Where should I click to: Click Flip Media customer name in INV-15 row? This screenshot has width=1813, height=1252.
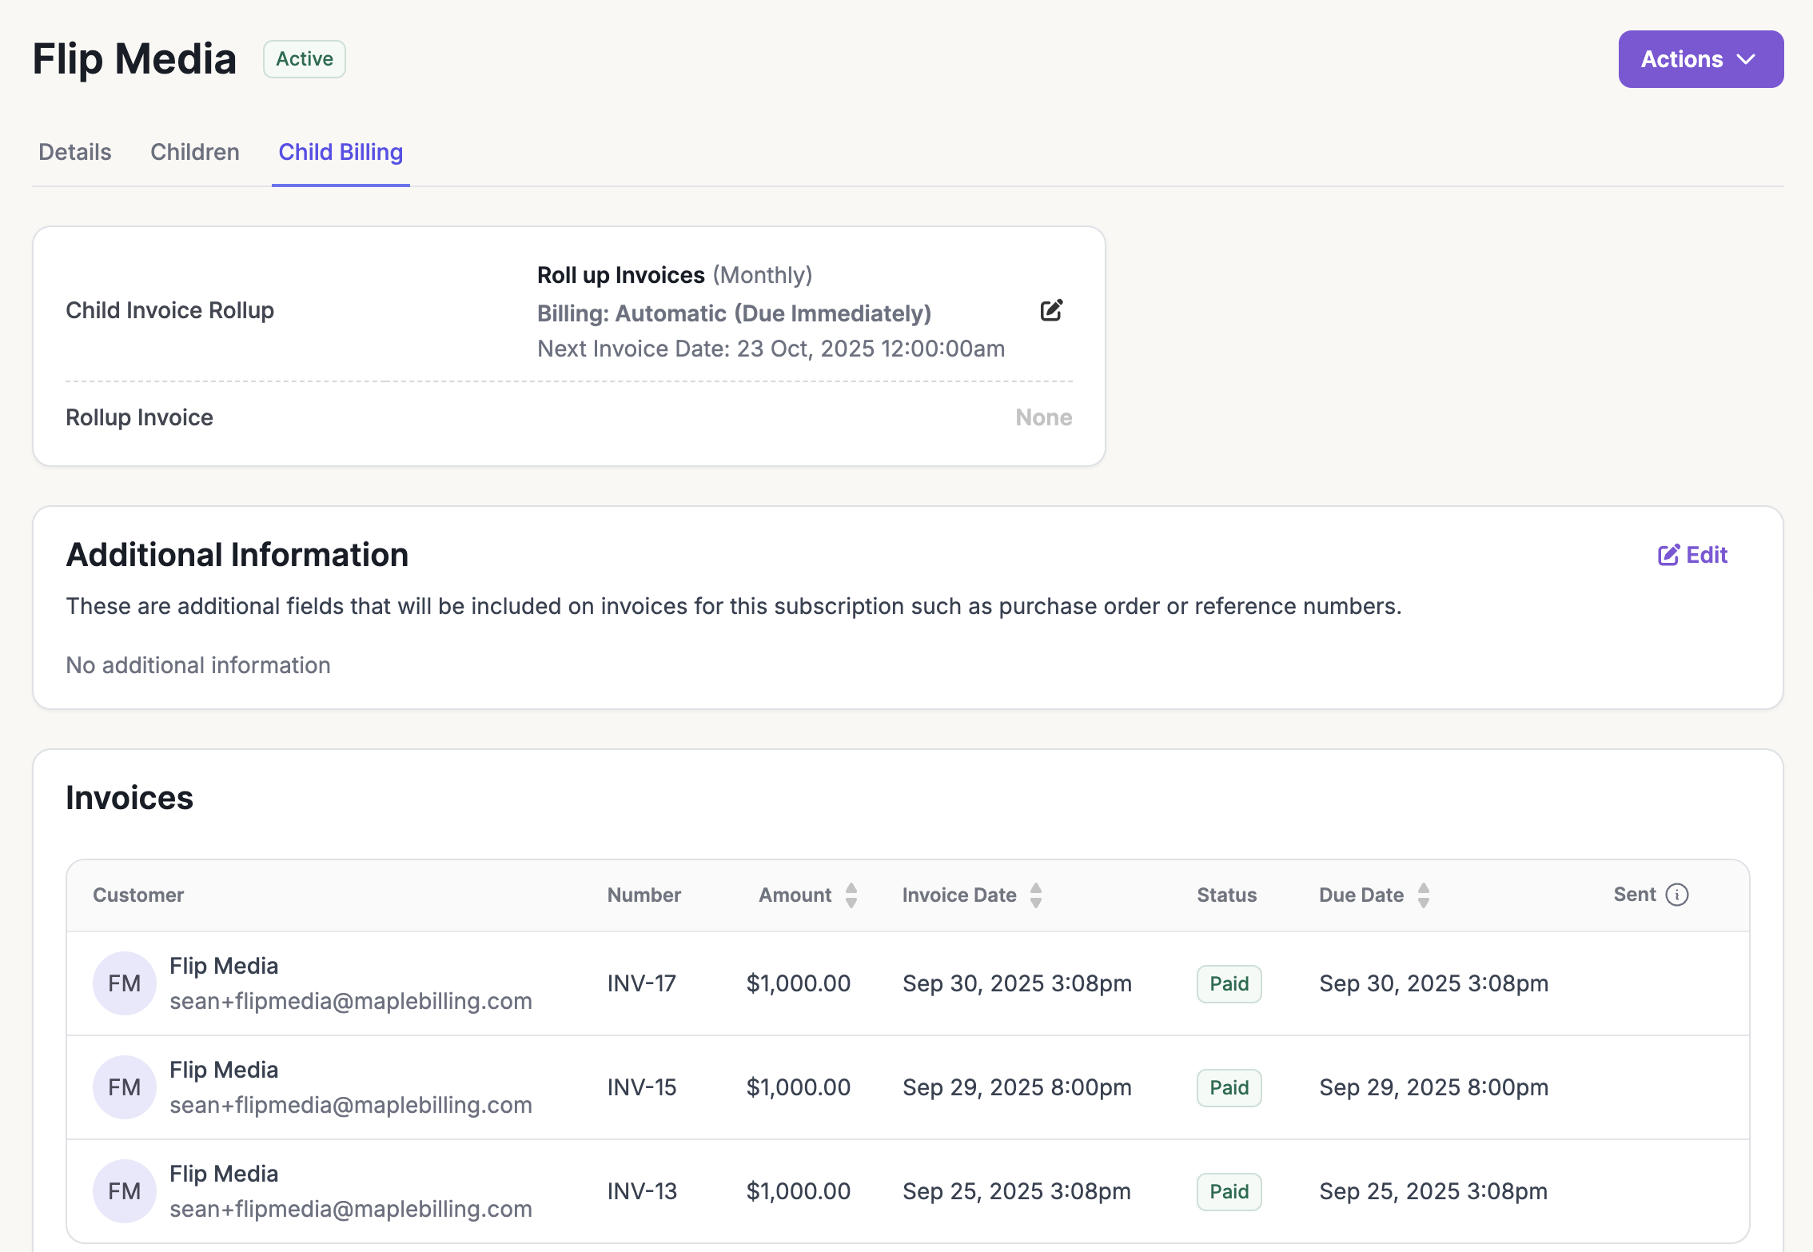point(224,1070)
